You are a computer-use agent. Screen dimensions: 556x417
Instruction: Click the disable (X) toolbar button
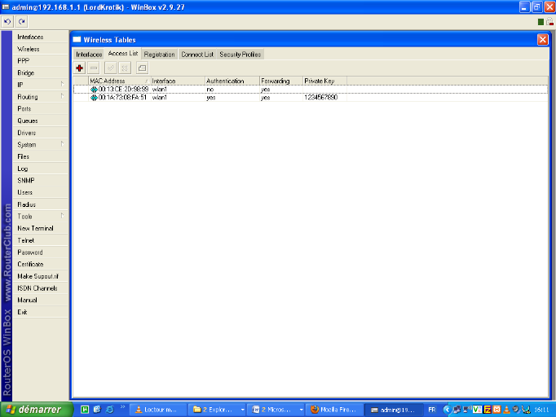(125, 68)
